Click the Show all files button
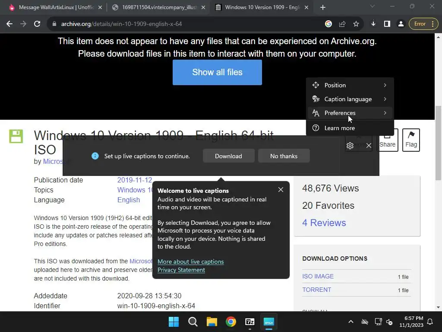This screenshot has height=332, width=442. (x=218, y=72)
